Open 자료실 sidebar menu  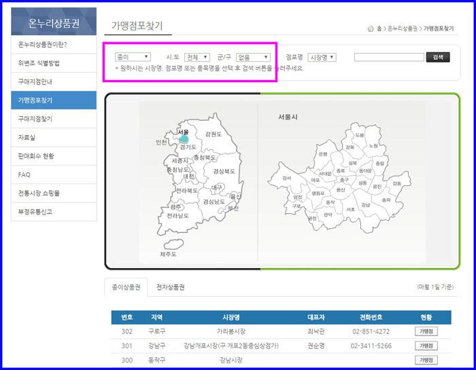[x=54, y=137]
